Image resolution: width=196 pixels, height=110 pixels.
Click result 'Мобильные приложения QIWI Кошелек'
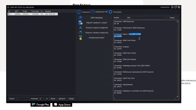coord(134,73)
